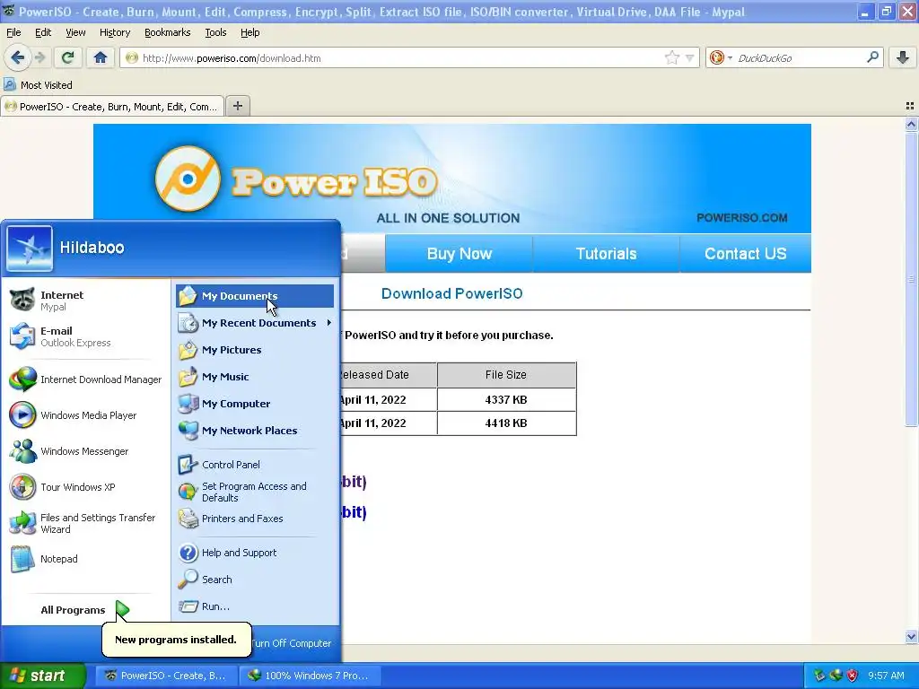This screenshot has height=689, width=919.
Task: Open Set Program Access and Defaults
Action: pyautogui.click(x=255, y=492)
